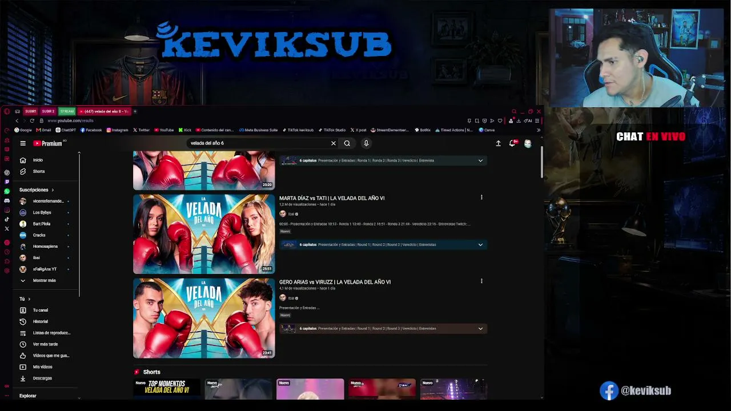Viewport: 731px width, 411px height.
Task: Go back with the browser back arrow
Action: coord(17,120)
